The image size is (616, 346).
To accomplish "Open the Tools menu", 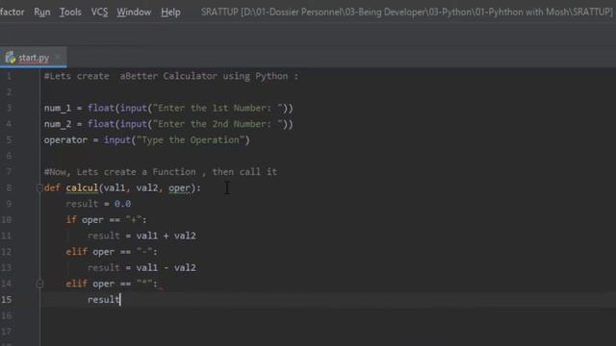I will coord(70,12).
